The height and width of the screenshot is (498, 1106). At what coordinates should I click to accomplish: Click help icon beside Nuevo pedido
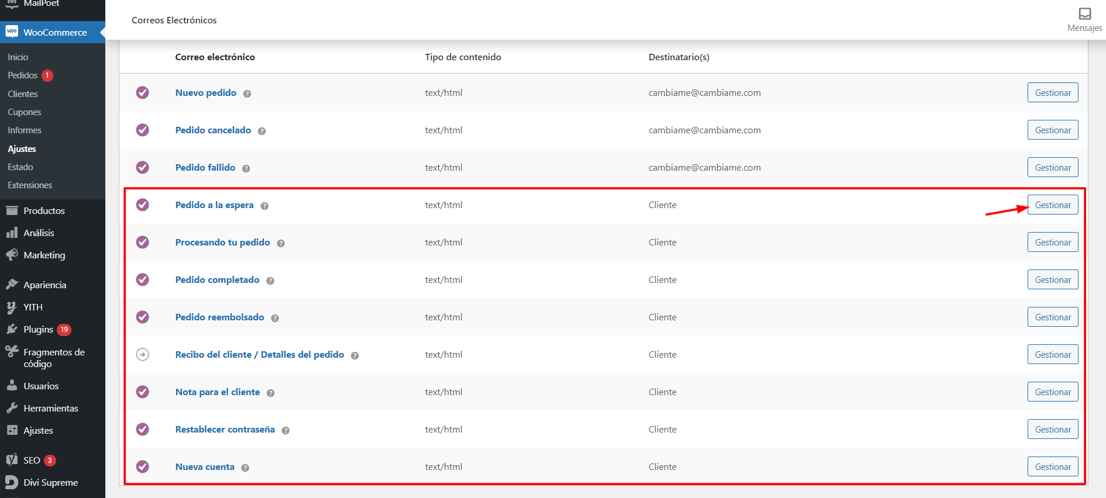click(x=247, y=94)
